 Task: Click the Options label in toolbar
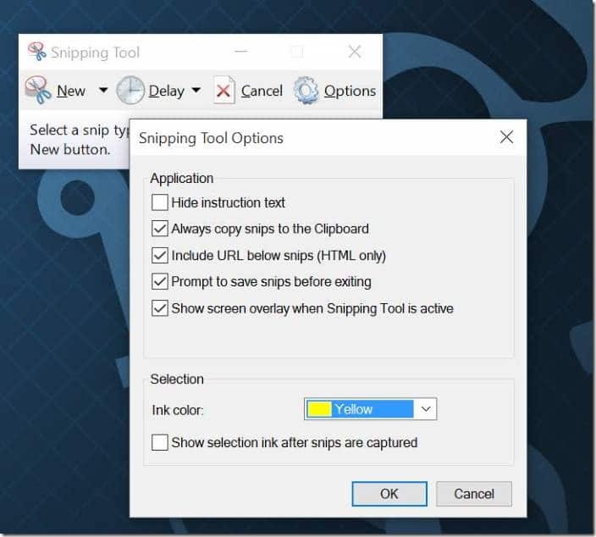(350, 91)
